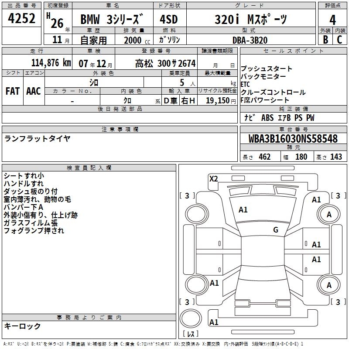Screen dimensions: 349x349
Task: Select damage code legend line at bottom
Action: pyautogui.click(x=153, y=344)
